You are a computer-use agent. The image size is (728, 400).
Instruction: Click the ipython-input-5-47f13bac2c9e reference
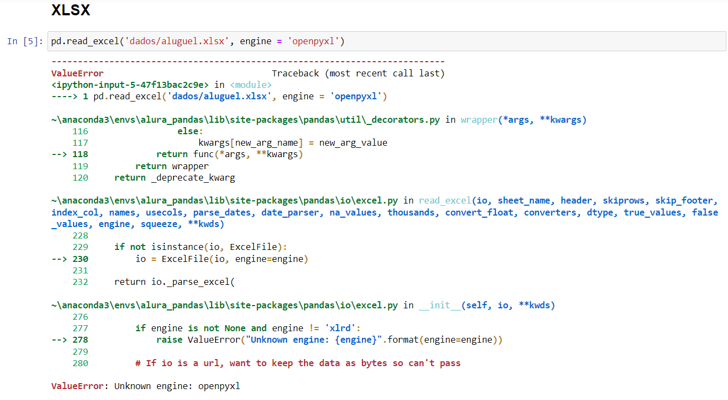130,85
